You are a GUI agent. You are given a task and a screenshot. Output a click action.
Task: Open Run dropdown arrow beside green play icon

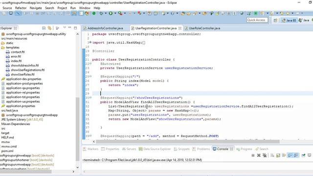[115, 13]
